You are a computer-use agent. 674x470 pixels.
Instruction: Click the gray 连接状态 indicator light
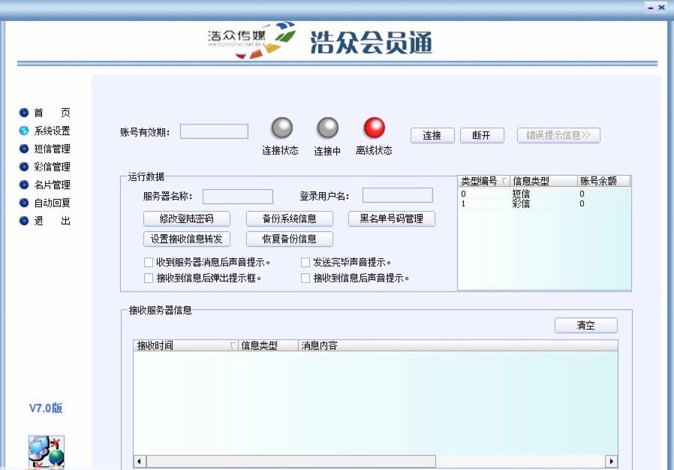point(282,128)
